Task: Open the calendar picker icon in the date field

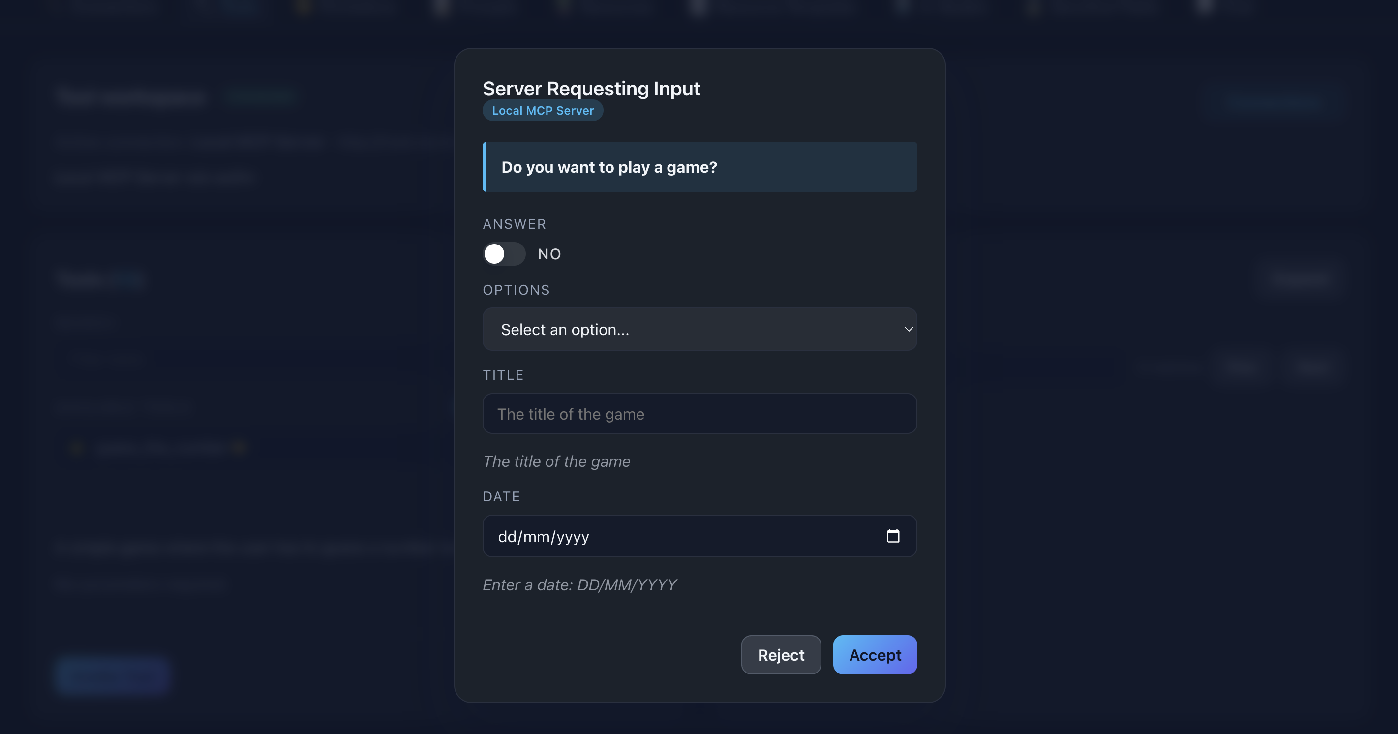Action: (893, 536)
